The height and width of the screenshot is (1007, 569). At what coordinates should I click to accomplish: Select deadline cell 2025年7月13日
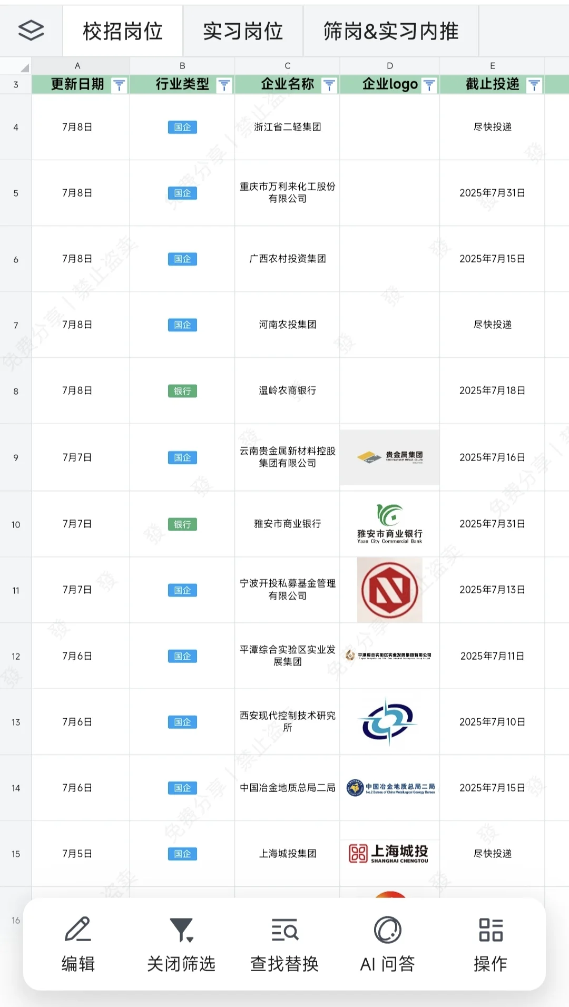(x=493, y=590)
